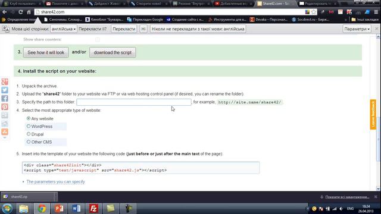This screenshot has height=214, width=381.
Task: Open FileZilla from the taskbar
Action: (93, 209)
